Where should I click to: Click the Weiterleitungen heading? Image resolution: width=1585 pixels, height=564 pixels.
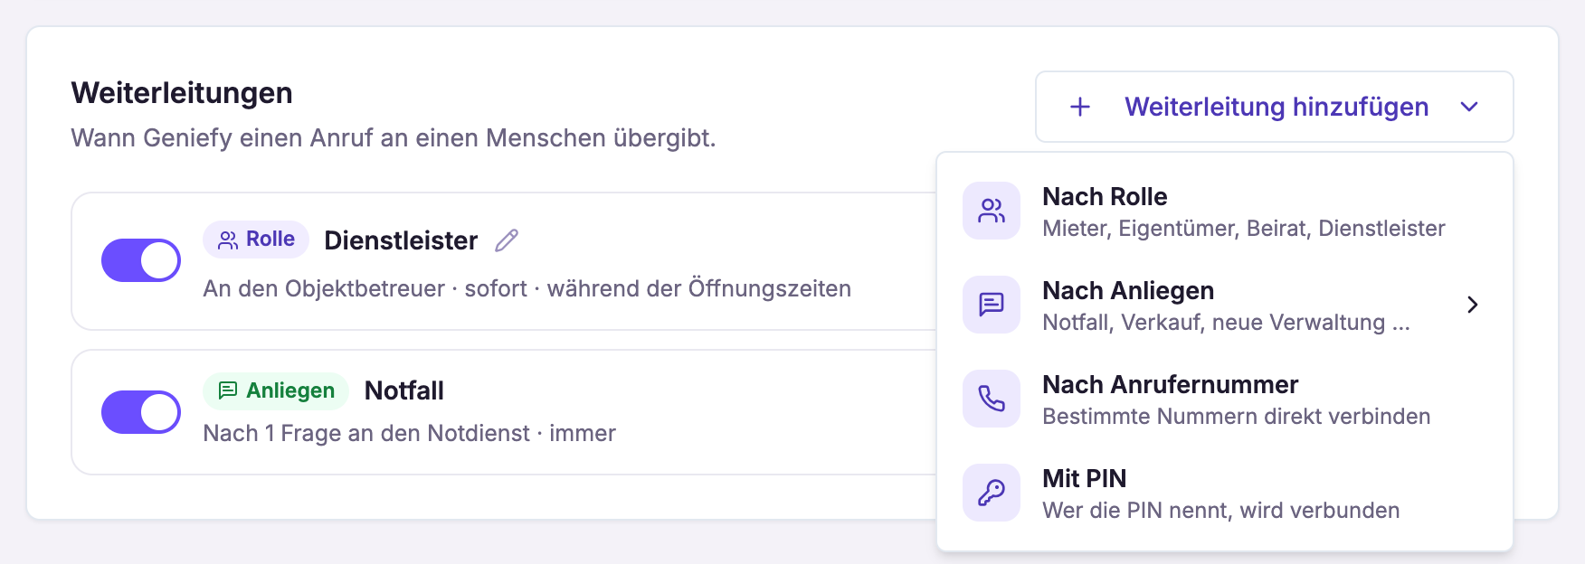click(182, 93)
